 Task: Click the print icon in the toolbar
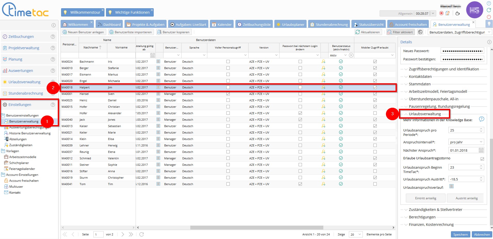point(420,32)
